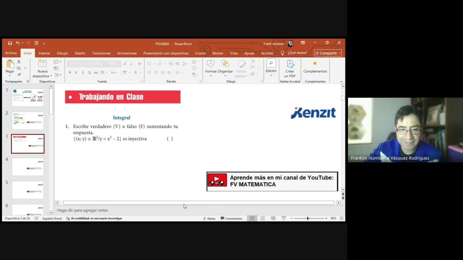Viewport: 463px width, 260px height.
Task: Open Organizar arrange options
Action: (225, 67)
